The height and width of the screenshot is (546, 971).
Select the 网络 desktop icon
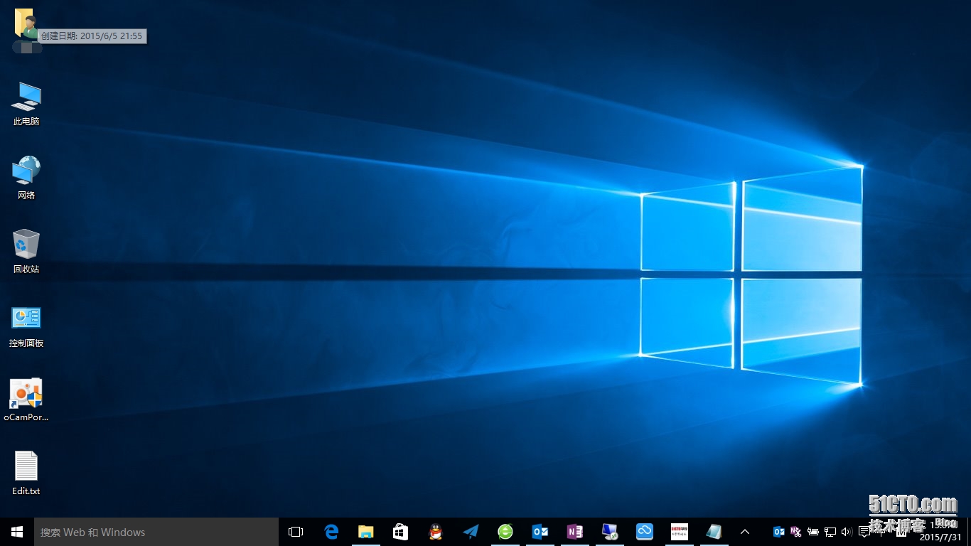26,178
